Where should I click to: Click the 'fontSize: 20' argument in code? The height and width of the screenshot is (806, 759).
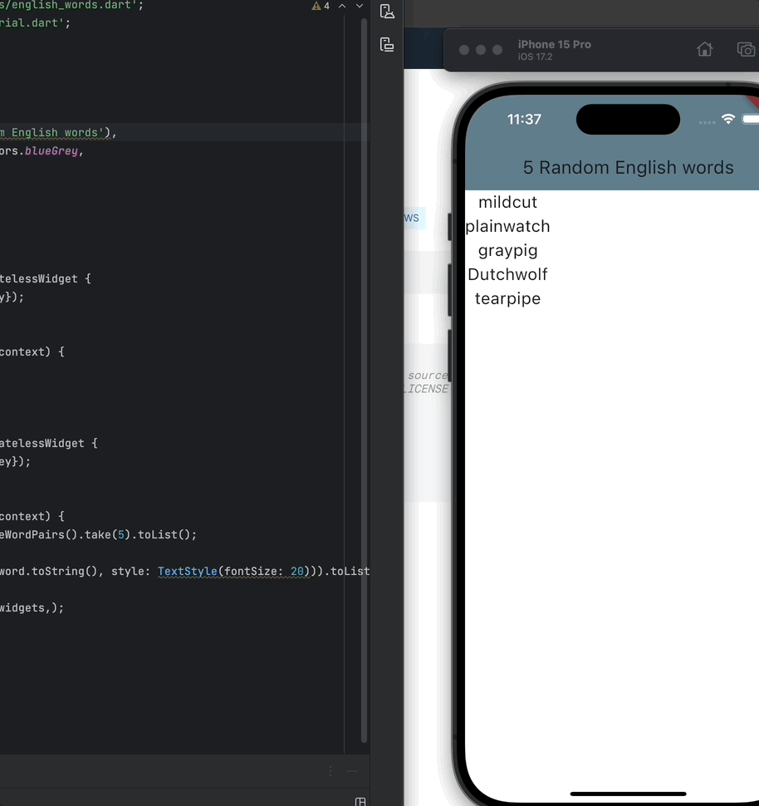pyautogui.click(x=263, y=571)
